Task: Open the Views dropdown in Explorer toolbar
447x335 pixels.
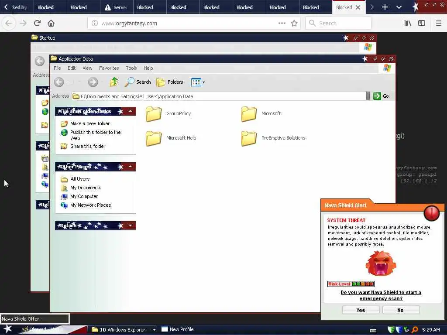Action: (x=198, y=82)
